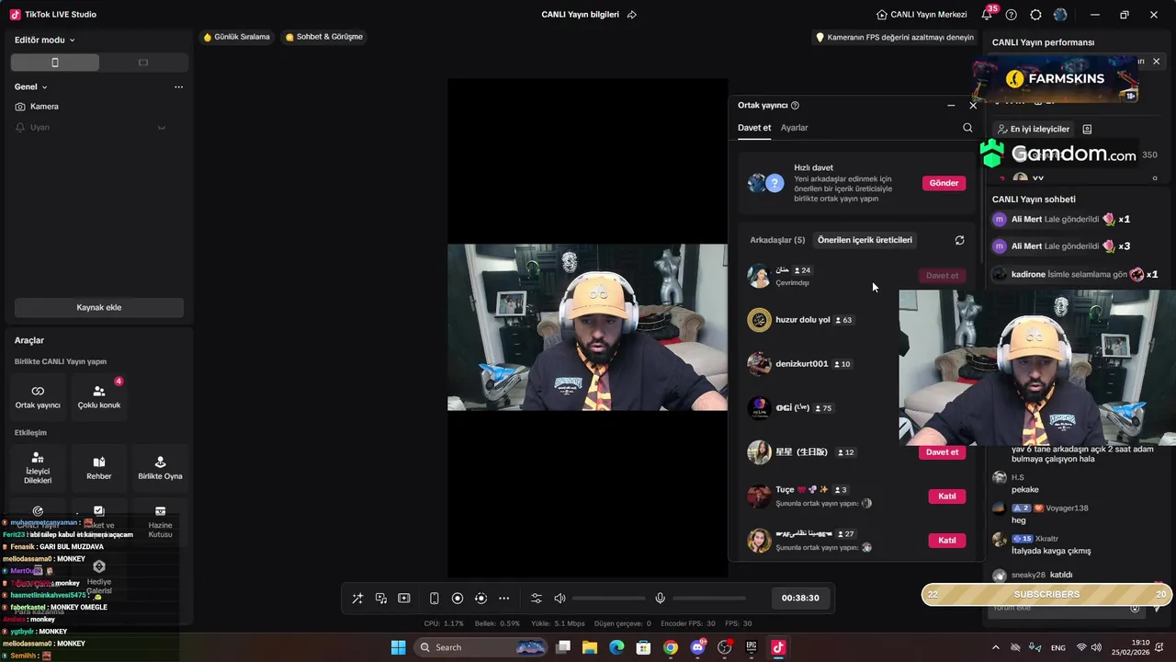1176x662 pixels.
Task: Click the magic wand effects icon
Action: 357,599
